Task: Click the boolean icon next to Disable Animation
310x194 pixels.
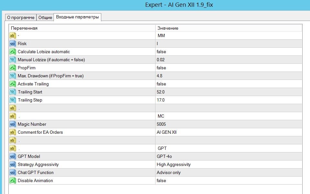Action: point(13,180)
